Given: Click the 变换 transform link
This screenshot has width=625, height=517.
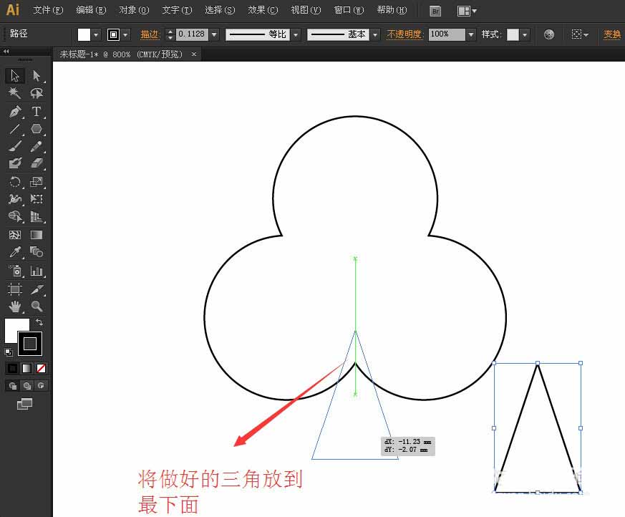Looking at the screenshot, I should (x=612, y=34).
